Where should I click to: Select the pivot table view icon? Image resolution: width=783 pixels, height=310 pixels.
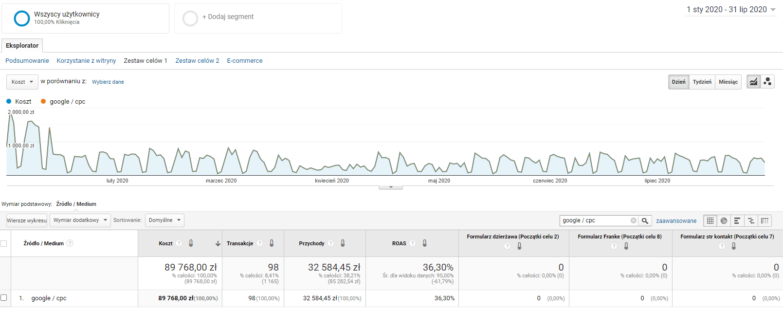[765, 220]
